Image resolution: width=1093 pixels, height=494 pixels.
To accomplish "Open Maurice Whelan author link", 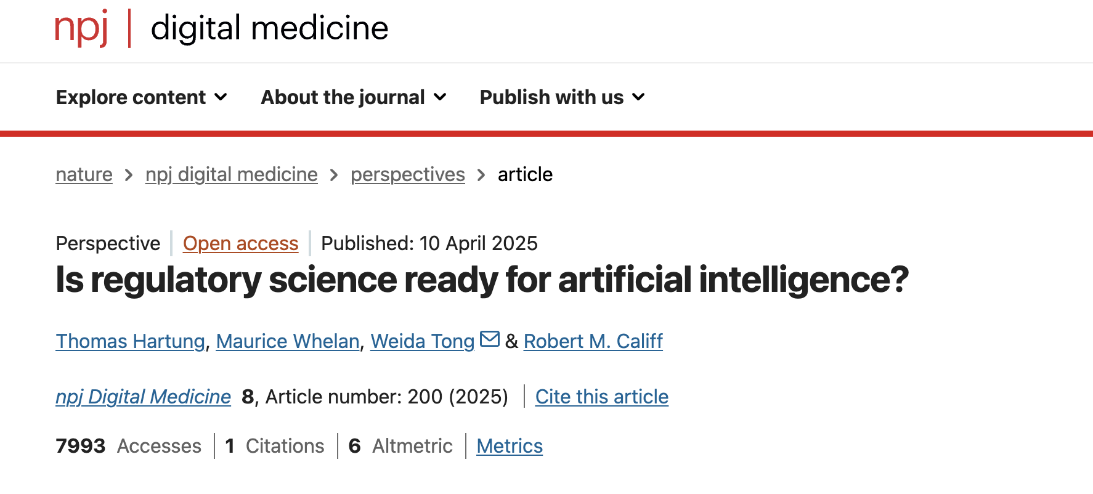I will click(x=287, y=341).
